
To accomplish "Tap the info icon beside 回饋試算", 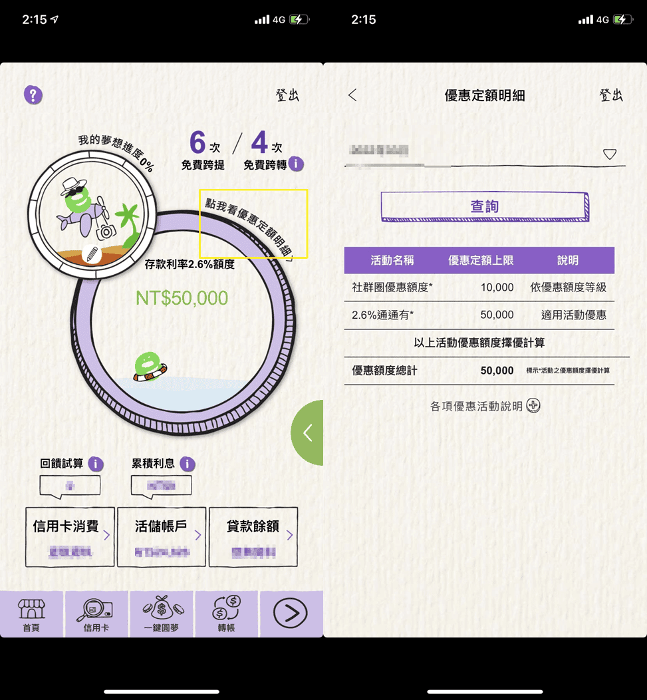I will 96,464.
